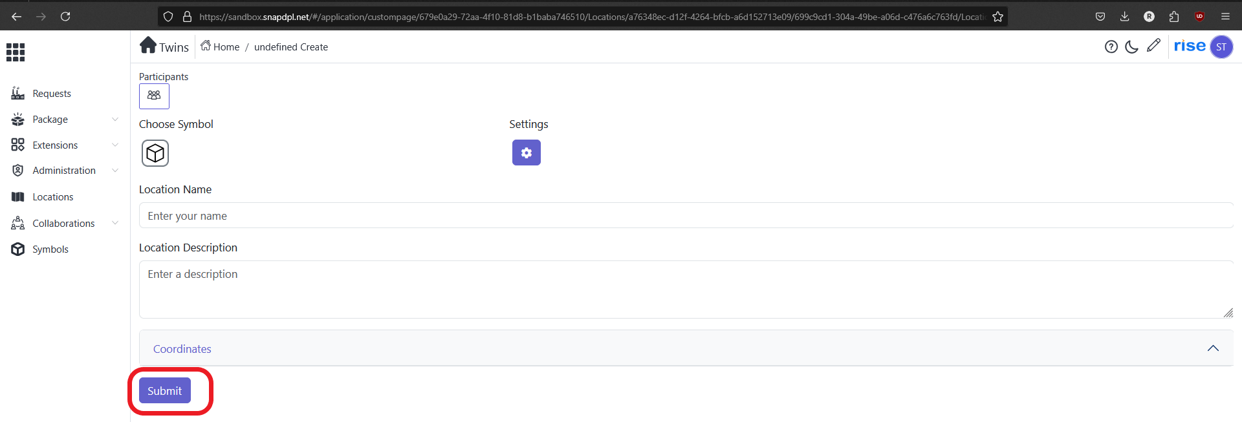The height and width of the screenshot is (422, 1242).
Task: Select the Collaborations icon in sidebar
Action: (17, 223)
